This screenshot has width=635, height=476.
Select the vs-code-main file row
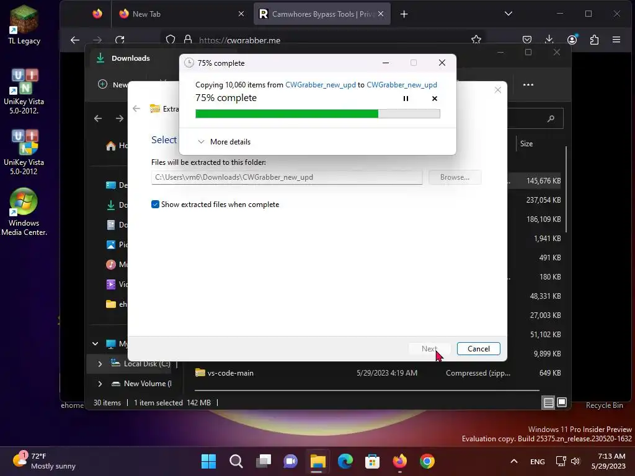point(378,372)
